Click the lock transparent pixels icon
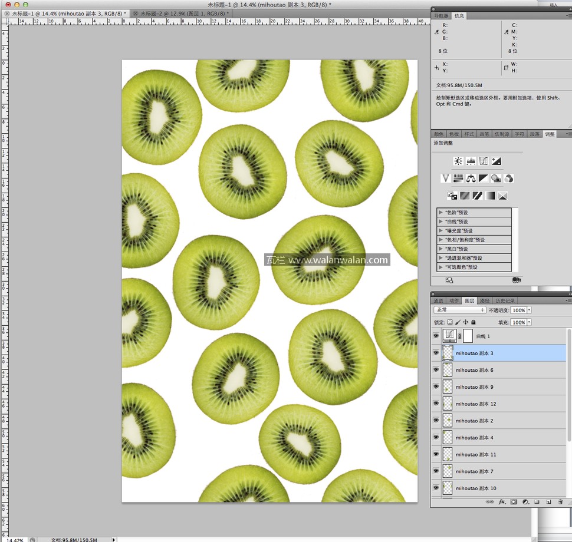 450,322
